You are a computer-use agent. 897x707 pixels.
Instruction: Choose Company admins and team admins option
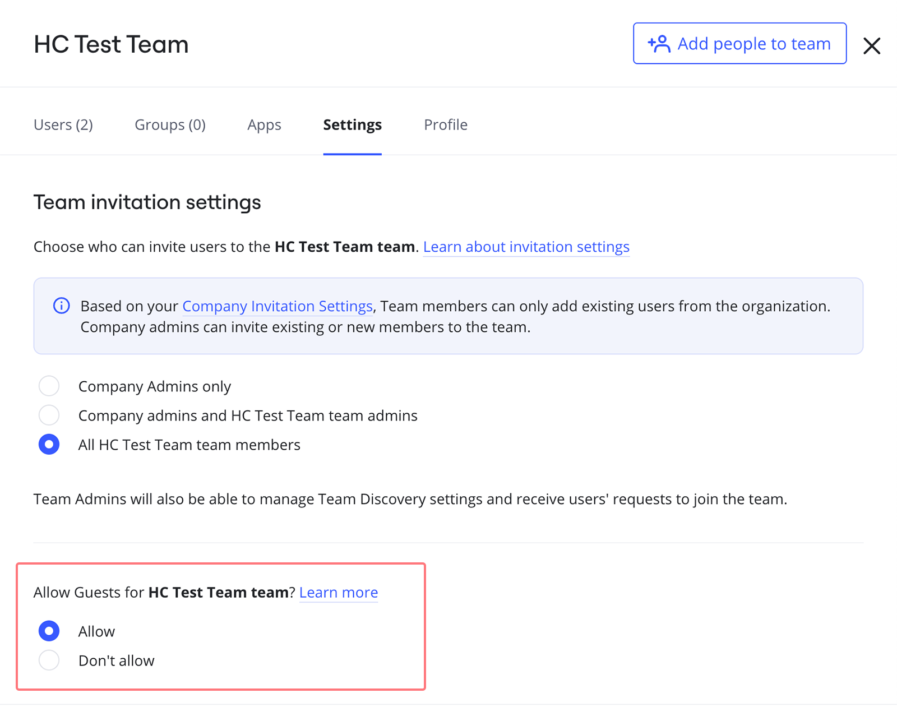pos(49,415)
